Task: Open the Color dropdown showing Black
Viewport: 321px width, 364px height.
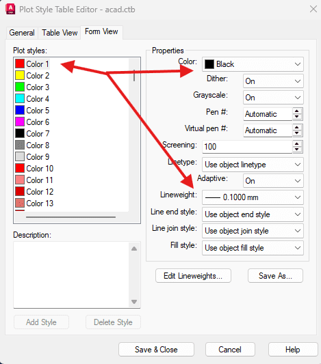Action: tap(253, 64)
